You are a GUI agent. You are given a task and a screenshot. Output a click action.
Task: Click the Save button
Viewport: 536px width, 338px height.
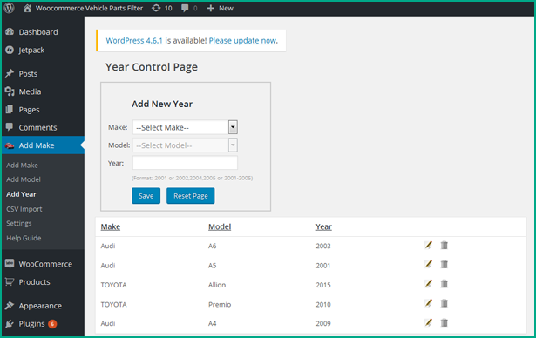146,196
